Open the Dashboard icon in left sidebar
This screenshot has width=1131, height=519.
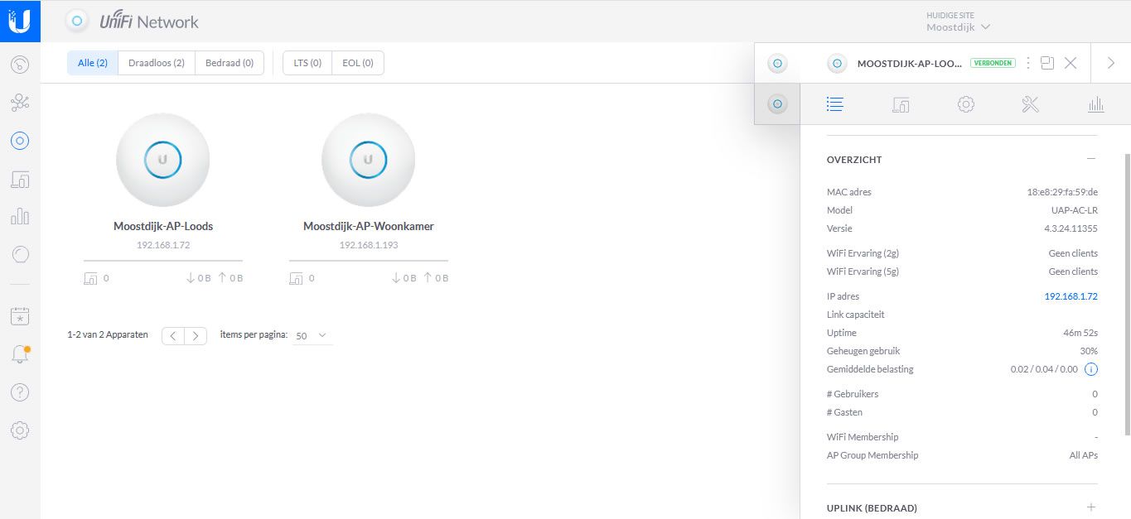point(20,65)
